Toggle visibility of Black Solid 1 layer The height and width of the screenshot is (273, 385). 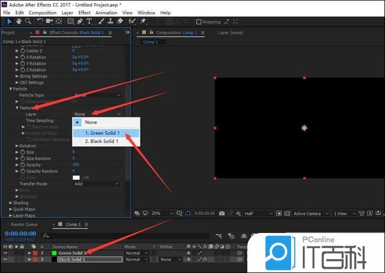click(x=6, y=259)
